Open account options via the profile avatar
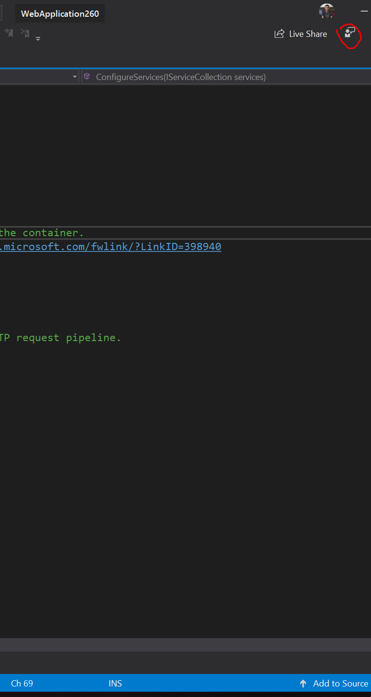The width and height of the screenshot is (371, 697). coord(327,11)
